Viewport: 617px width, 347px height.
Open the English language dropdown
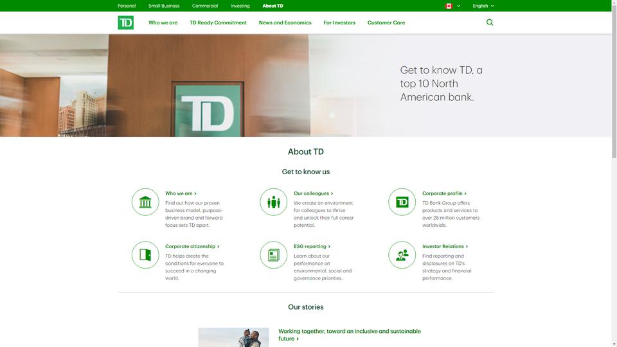(x=483, y=6)
